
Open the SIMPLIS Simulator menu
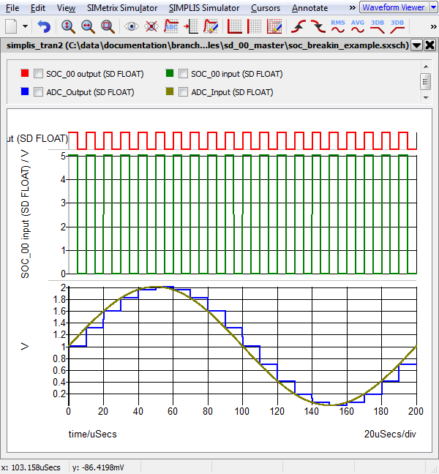click(203, 8)
